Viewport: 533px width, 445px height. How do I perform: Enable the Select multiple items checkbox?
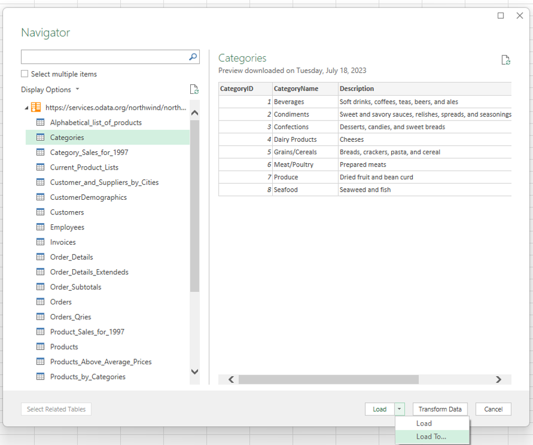[x=24, y=74]
